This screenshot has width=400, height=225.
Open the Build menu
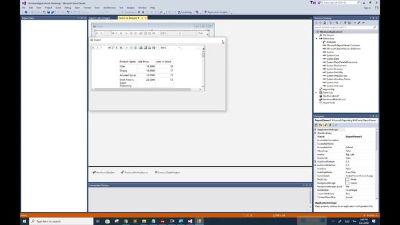[58, 7]
